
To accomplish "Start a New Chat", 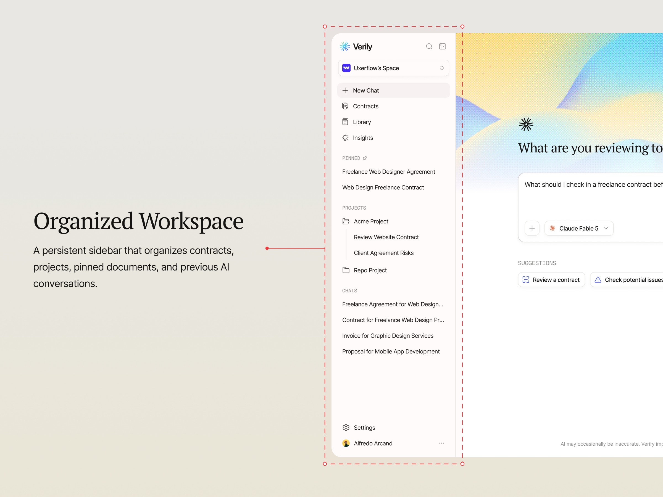I will click(393, 91).
